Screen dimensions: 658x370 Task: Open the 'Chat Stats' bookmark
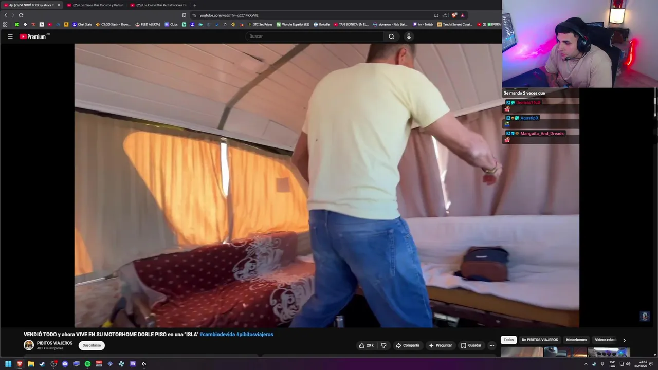(x=82, y=24)
